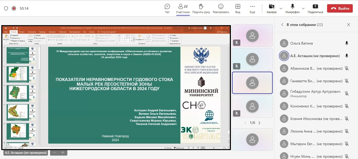The image size is (358, 159).
Task: Open the Chat panel
Action: pyautogui.click(x=167, y=7)
